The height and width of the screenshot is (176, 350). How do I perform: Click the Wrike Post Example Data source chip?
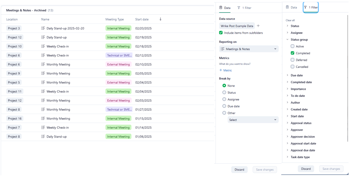[237, 26]
